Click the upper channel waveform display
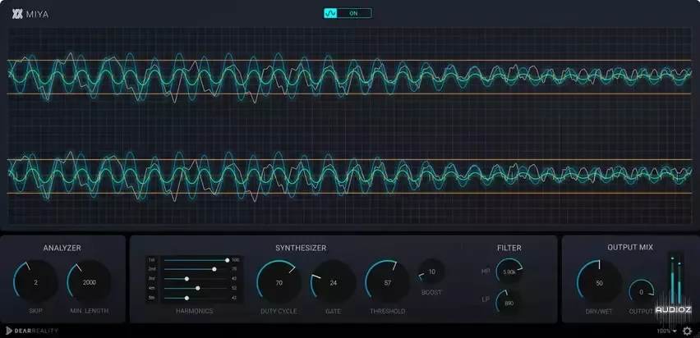This screenshot has height=338, width=700. click(x=350, y=77)
